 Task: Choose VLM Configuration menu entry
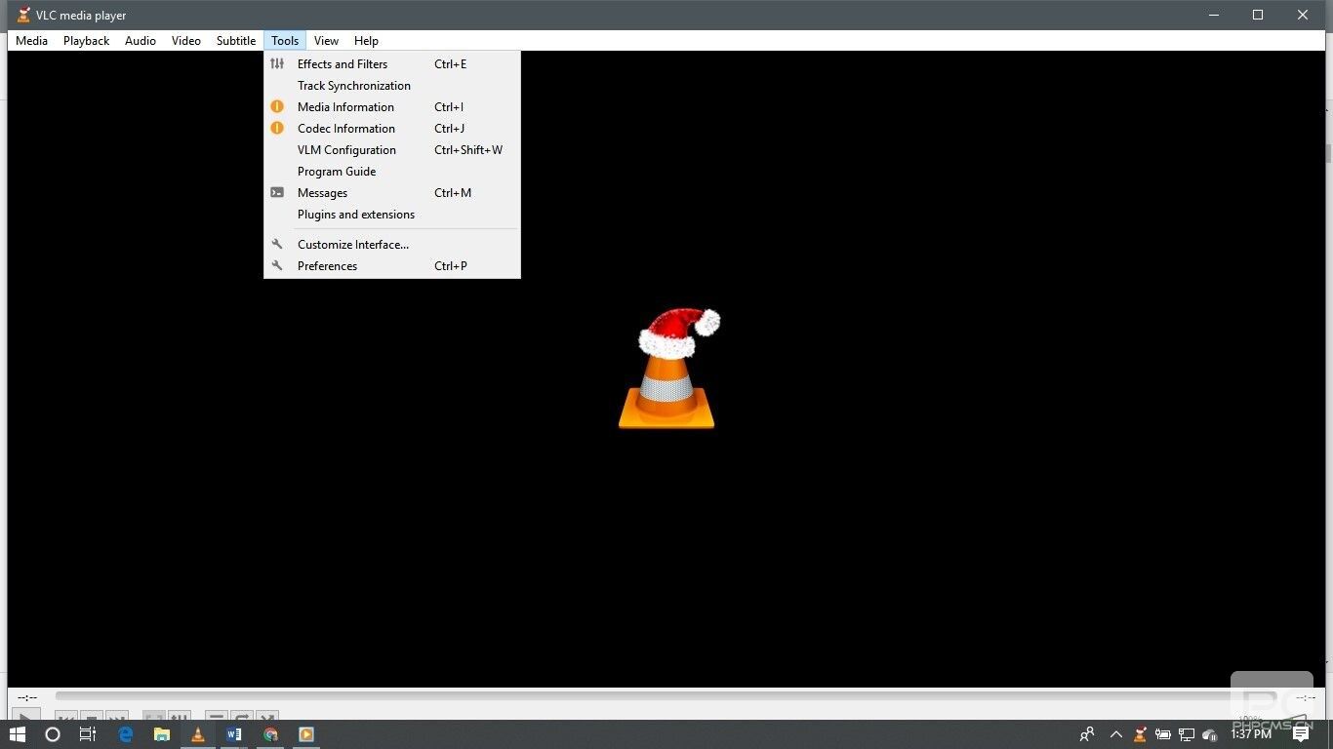[391, 150]
